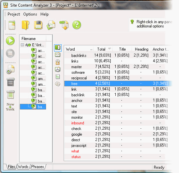Click the dark list panel icon in sidebar

pyautogui.click(x=10, y=82)
